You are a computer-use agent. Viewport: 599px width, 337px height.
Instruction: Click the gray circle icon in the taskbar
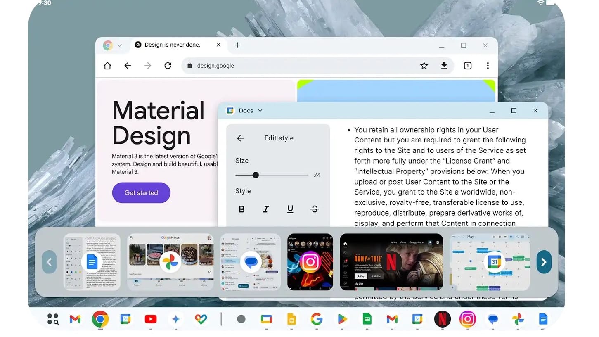coord(241,319)
